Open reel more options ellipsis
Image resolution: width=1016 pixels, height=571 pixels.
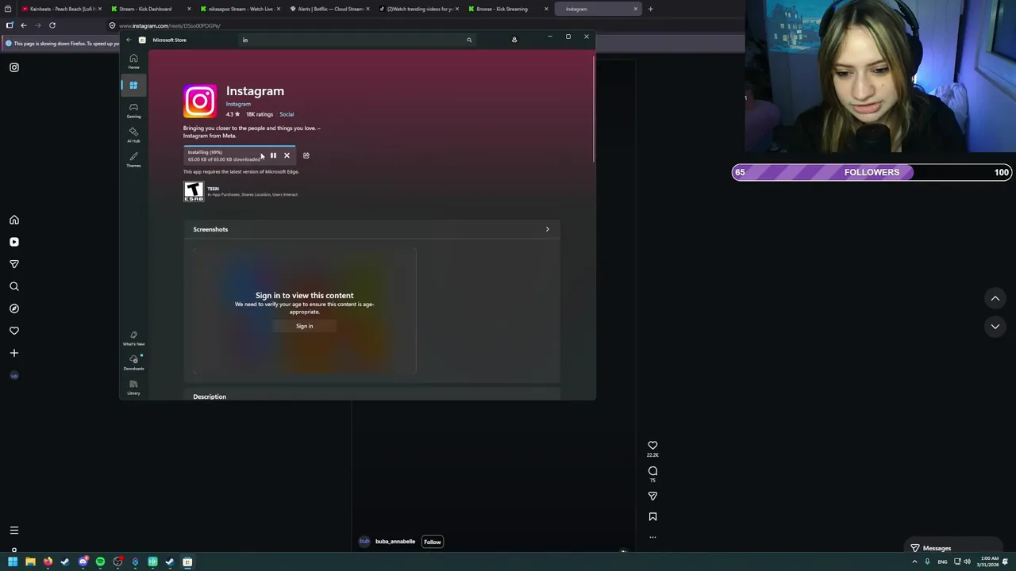pyautogui.click(x=652, y=537)
